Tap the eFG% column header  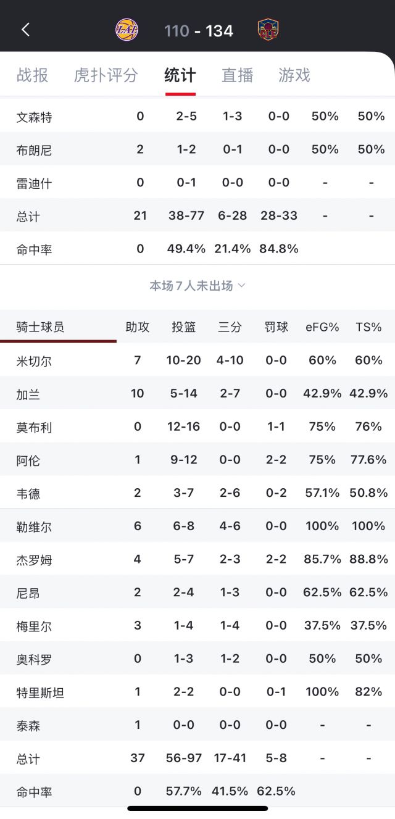(x=322, y=327)
